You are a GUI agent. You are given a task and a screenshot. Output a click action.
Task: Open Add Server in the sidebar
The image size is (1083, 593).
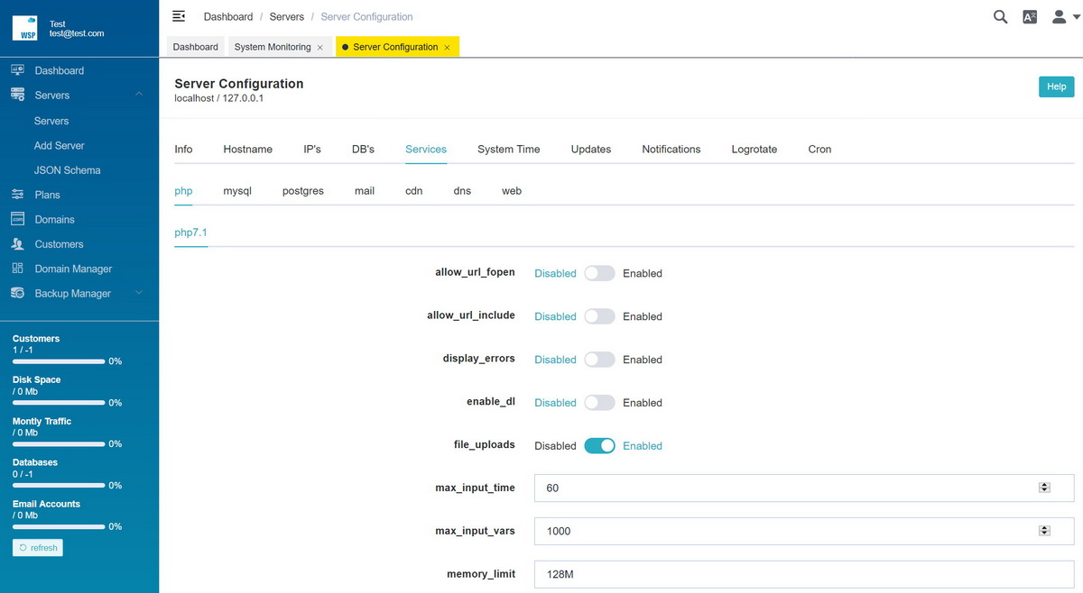(60, 145)
